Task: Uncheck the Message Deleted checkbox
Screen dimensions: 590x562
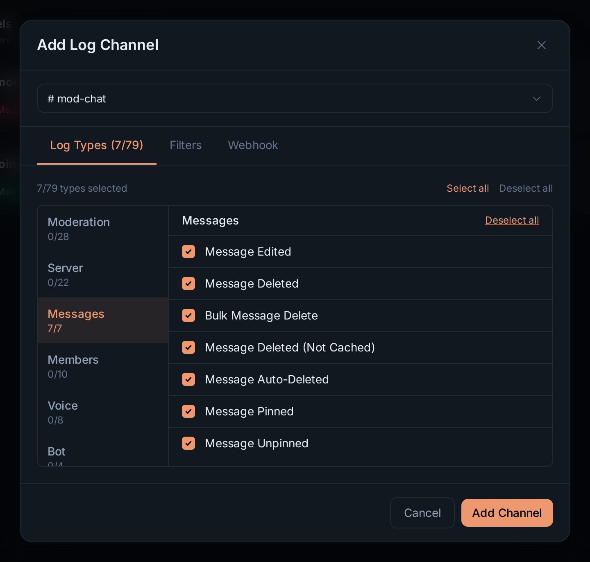Action: pyautogui.click(x=188, y=283)
